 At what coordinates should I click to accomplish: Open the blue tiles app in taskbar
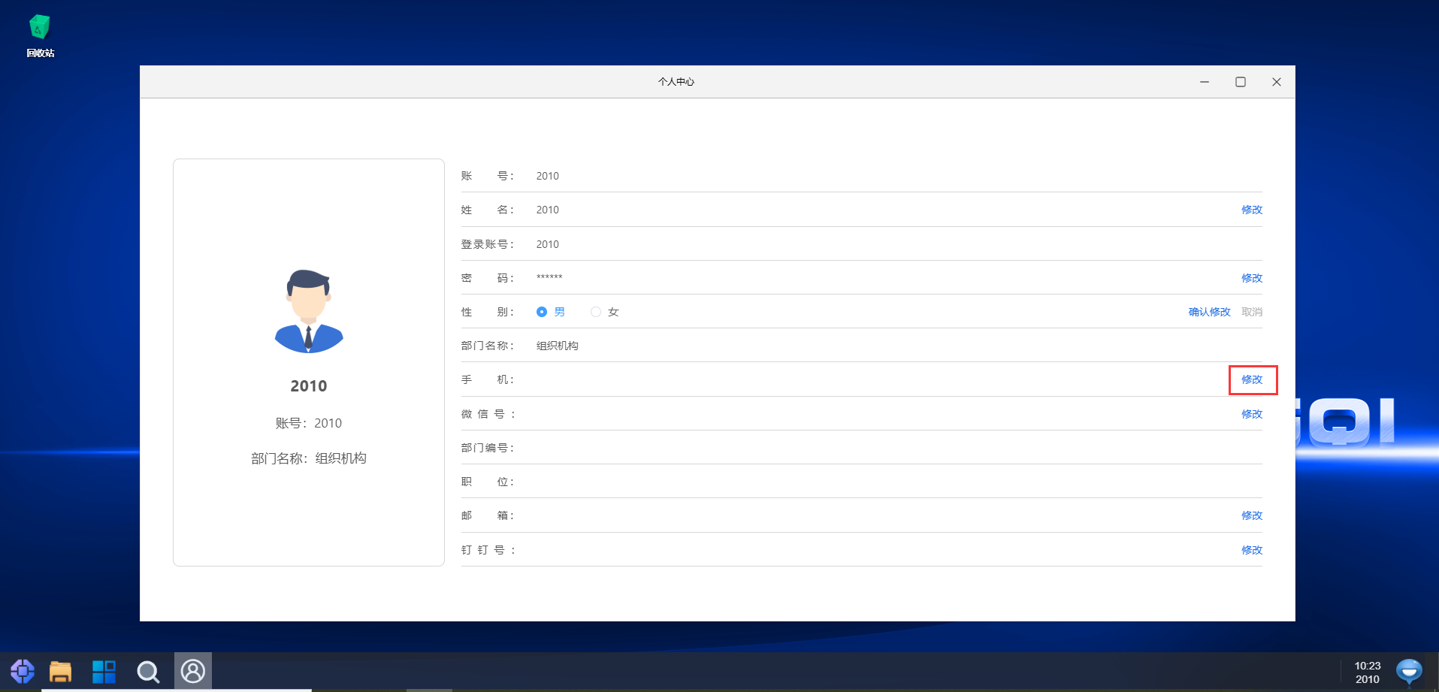(104, 671)
